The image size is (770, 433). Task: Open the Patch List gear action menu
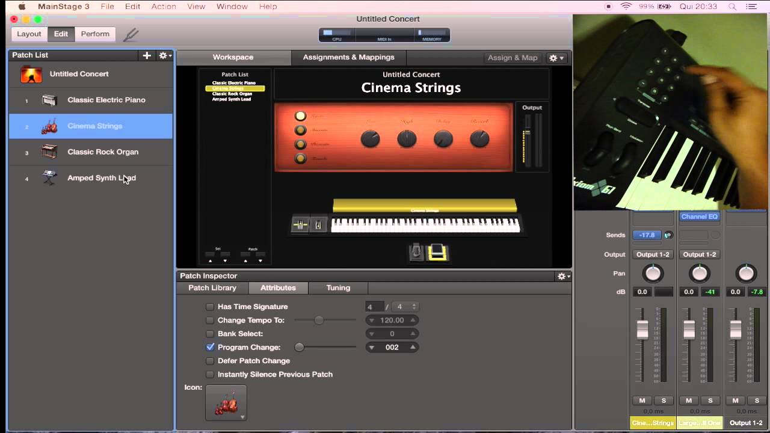click(164, 55)
